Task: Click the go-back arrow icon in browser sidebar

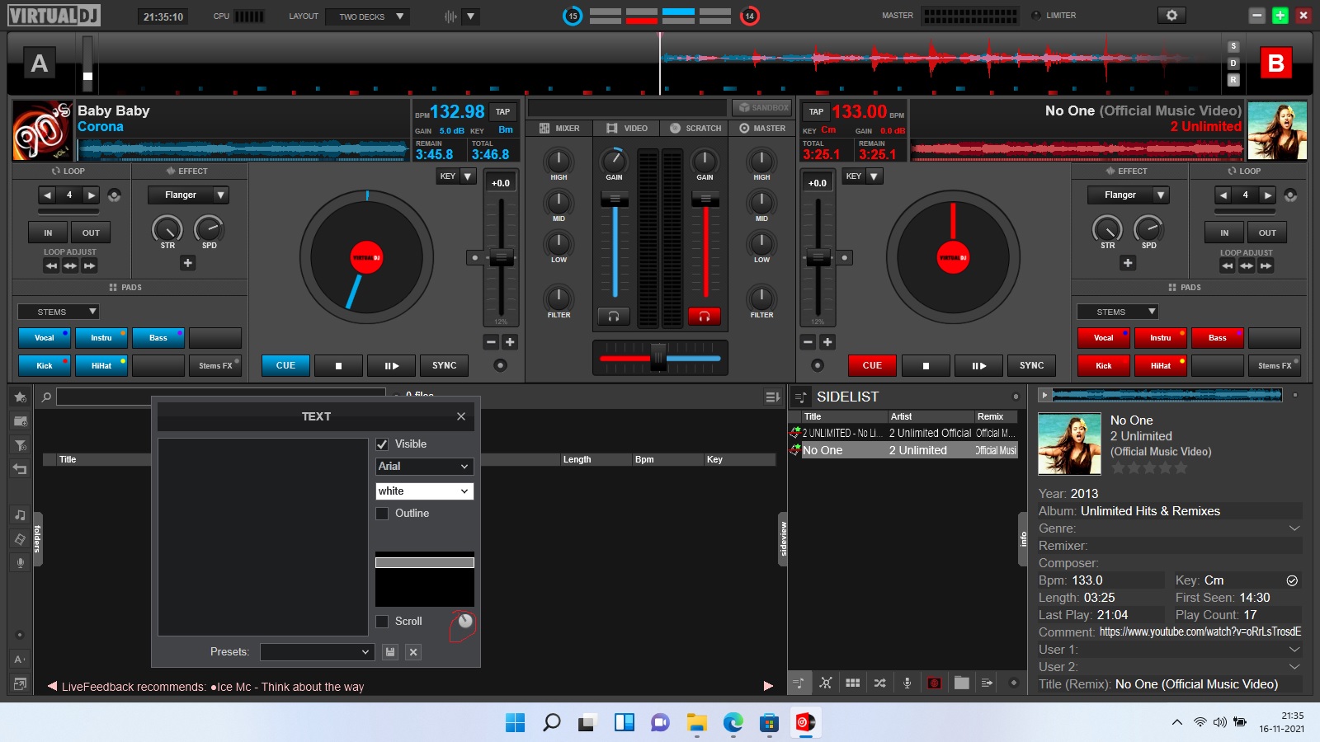Action: [20, 469]
